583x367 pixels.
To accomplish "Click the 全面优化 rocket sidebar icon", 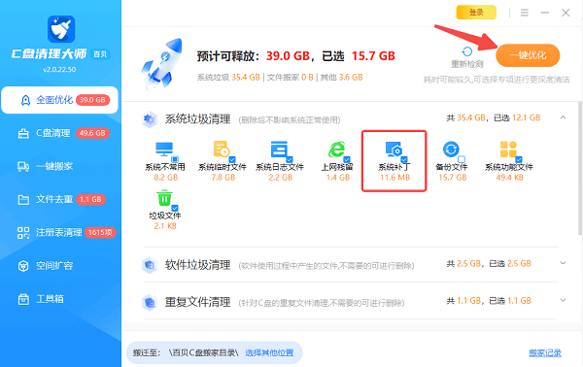I will (25, 100).
